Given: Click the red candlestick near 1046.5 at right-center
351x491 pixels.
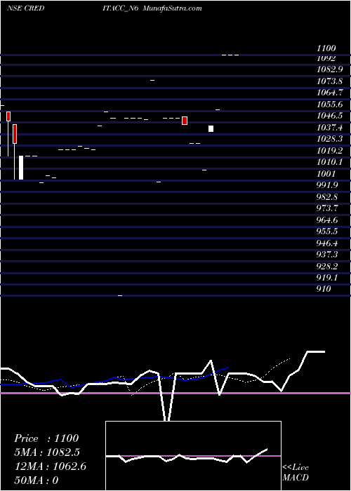Looking at the screenshot, I should click(x=185, y=120).
